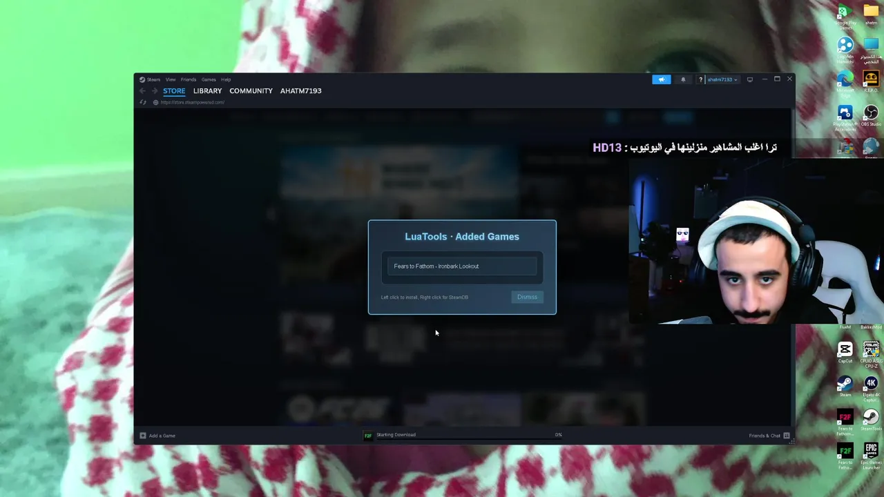884x497 pixels.
Task: Switch to the COMMUNITY tab
Action: (x=251, y=91)
